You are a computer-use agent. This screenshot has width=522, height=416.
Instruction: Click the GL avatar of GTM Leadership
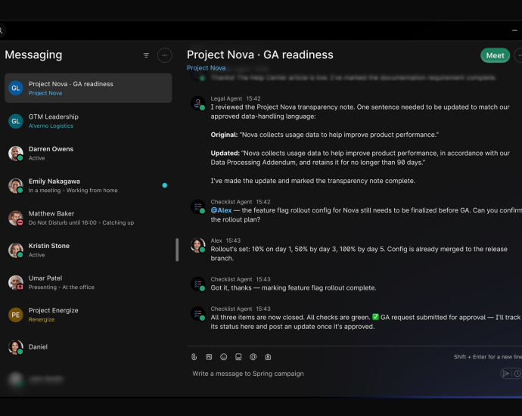[x=16, y=121]
